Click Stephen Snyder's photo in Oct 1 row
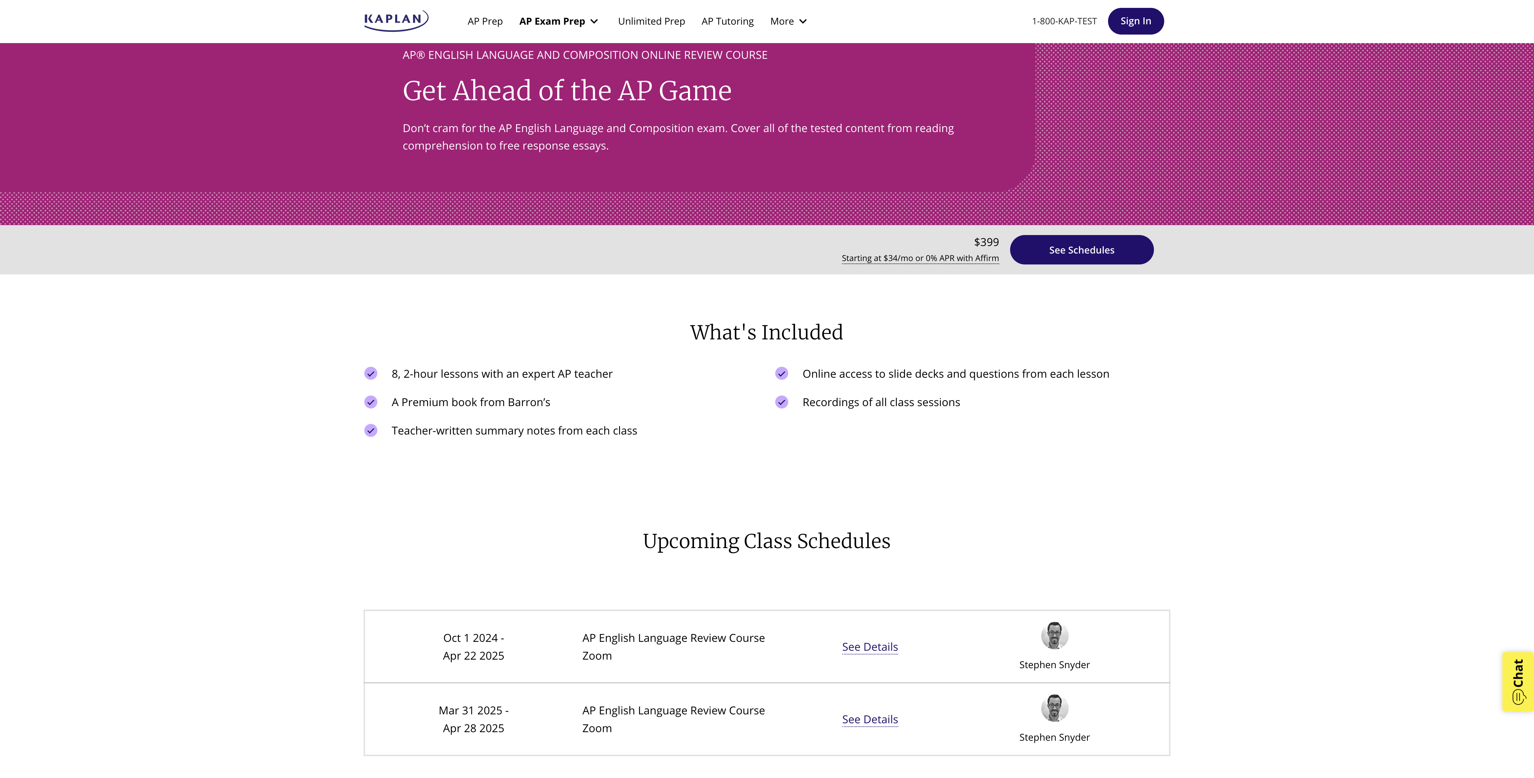Viewport: 1534px width, 778px height. coord(1054,635)
